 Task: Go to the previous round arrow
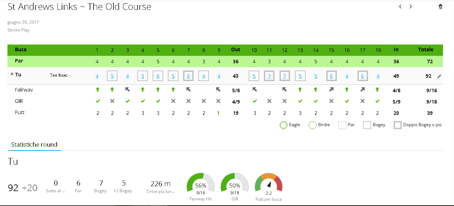pyautogui.click(x=400, y=6)
